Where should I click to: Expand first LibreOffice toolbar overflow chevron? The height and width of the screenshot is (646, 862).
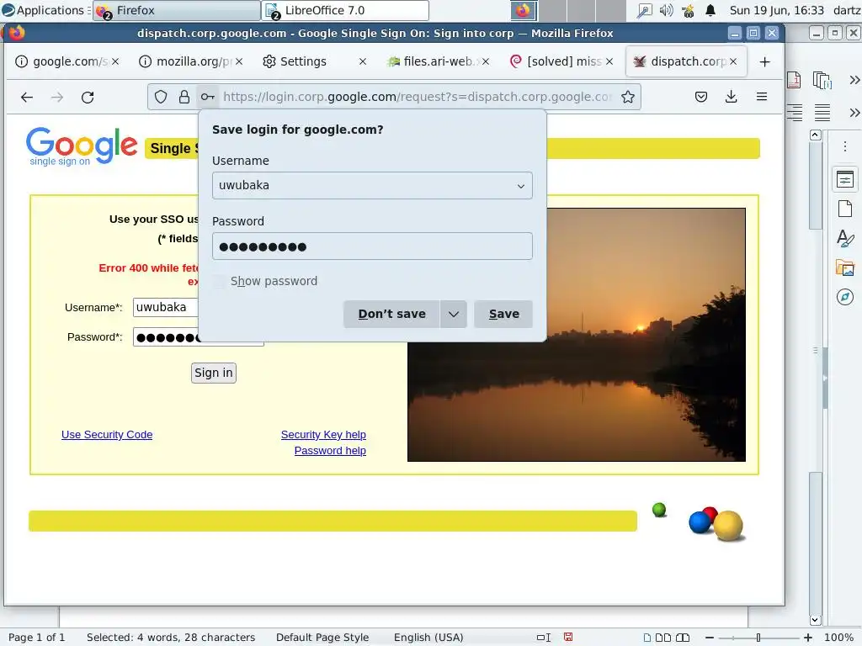click(854, 80)
